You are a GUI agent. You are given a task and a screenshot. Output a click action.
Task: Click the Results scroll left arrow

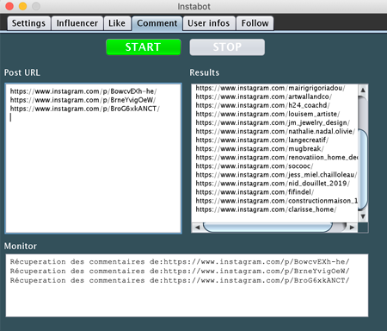click(197, 228)
